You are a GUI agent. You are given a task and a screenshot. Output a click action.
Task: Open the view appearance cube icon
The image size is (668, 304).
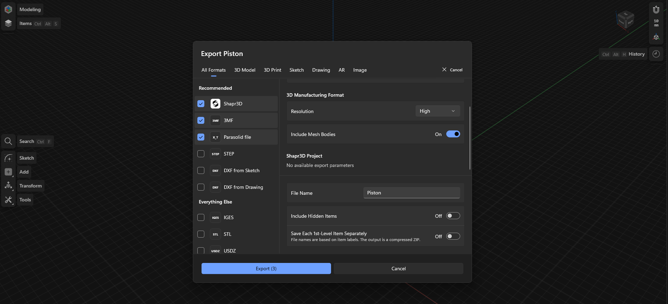coord(656,37)
